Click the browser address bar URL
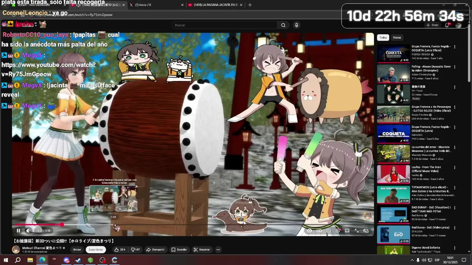This screenshot has height=265, width=472. click(74, 15)
